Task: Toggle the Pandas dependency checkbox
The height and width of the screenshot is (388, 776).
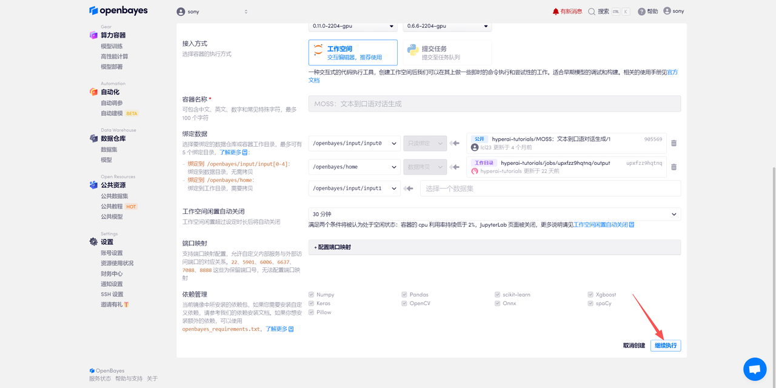Action: point(404,295)
